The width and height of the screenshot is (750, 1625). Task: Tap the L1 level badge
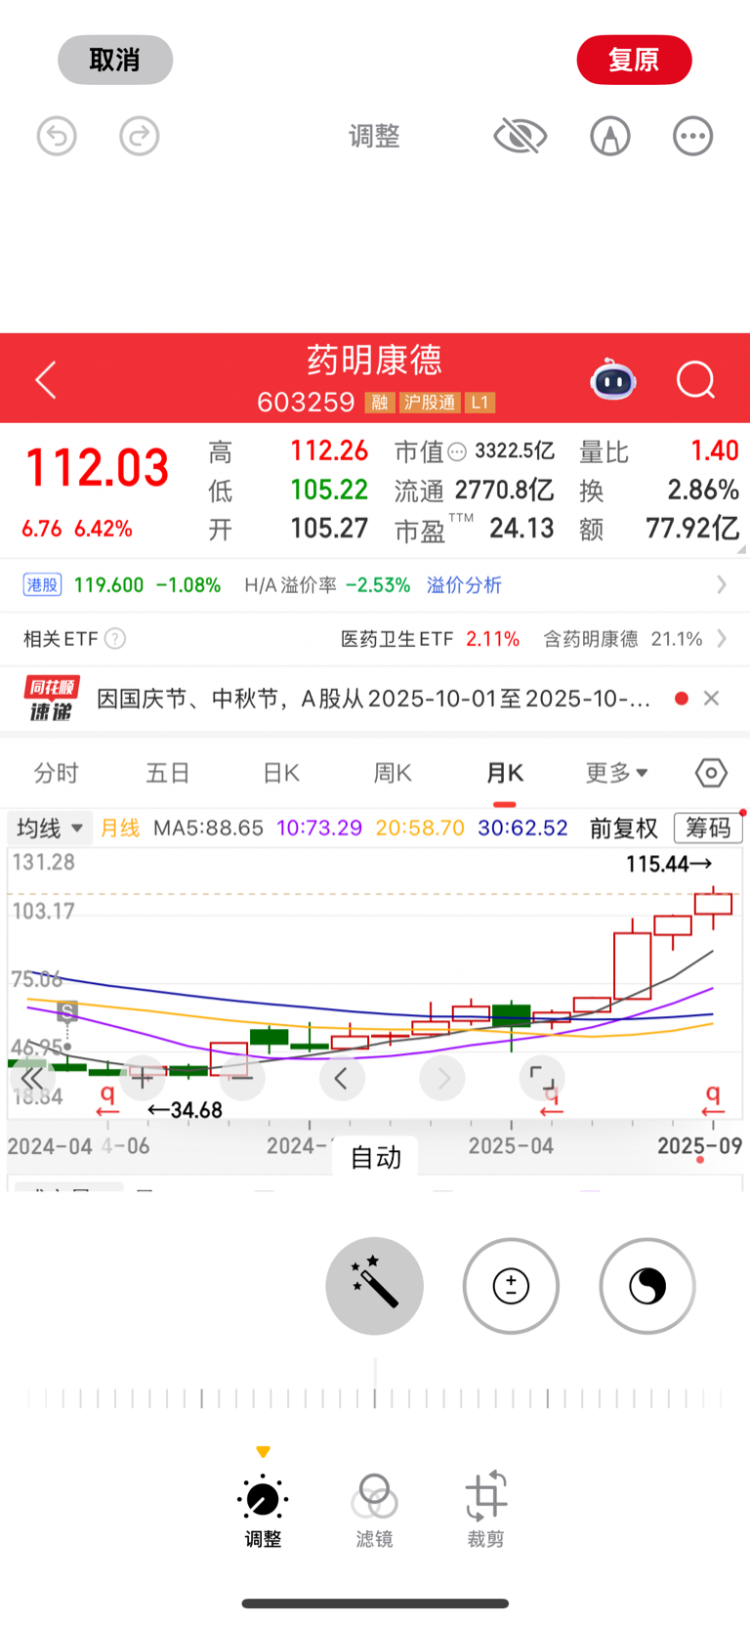click(479, 403)
